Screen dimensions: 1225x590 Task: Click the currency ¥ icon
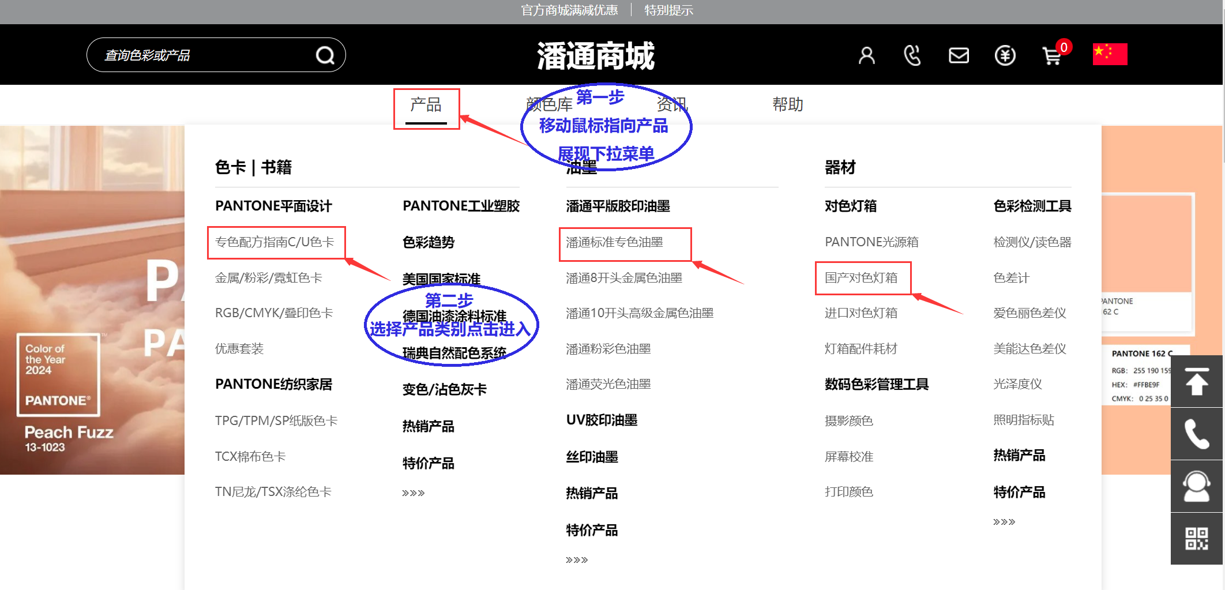tap(1005, 55)
